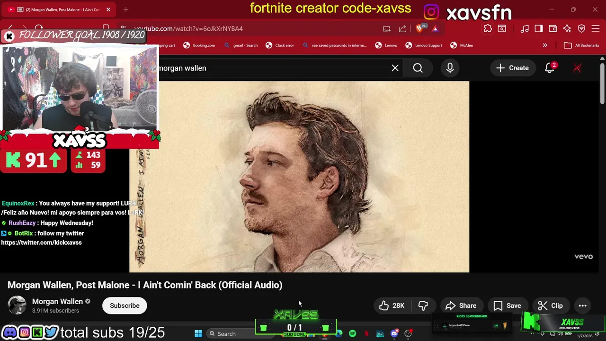The width and height of the screenshot is (606, 341).
Task: Click the page vertical scrollbar
Action: (x=602, y=83)
